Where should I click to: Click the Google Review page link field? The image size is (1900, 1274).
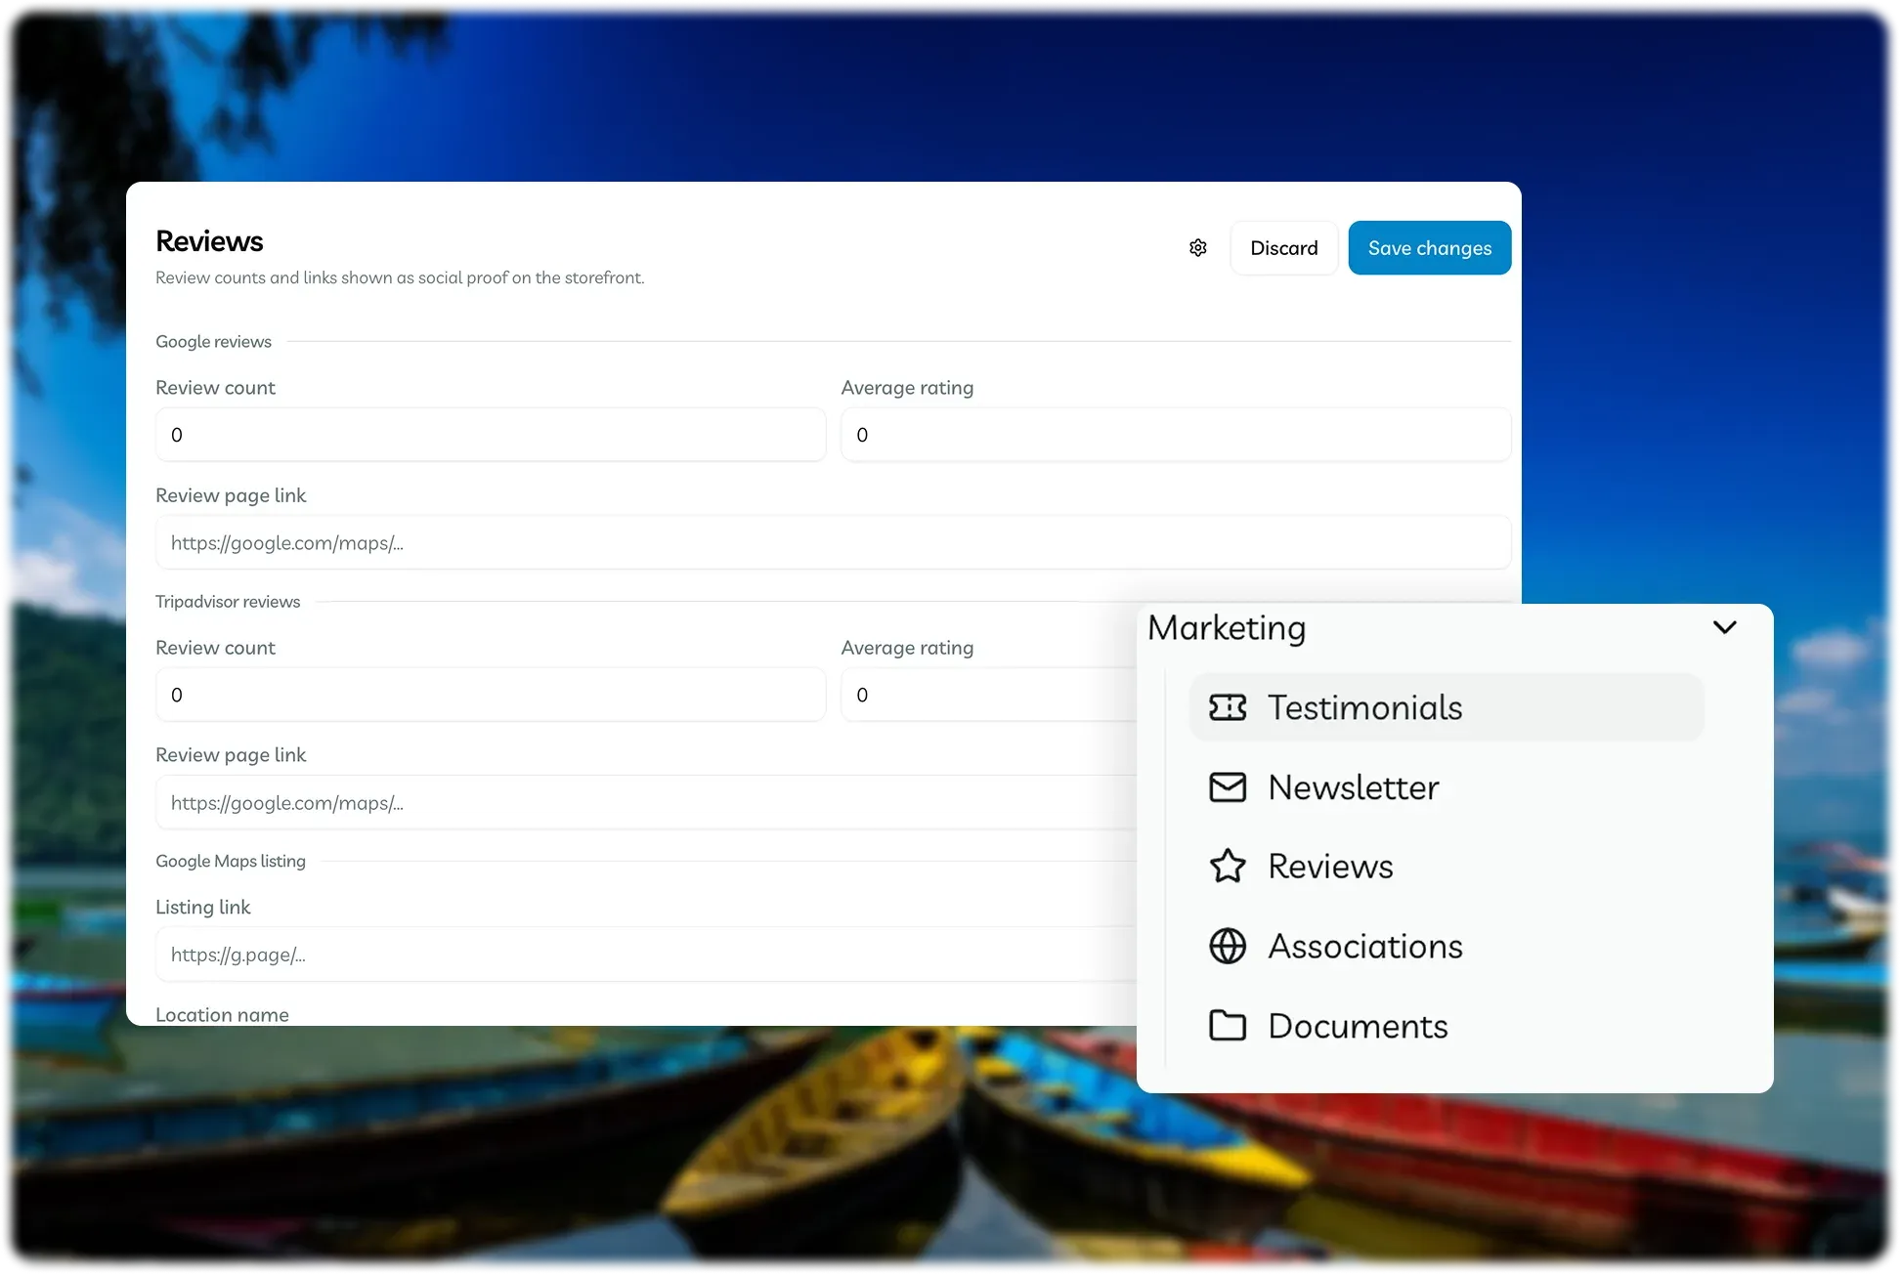[834, 543]
